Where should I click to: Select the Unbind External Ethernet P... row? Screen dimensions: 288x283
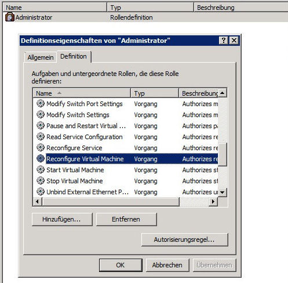tap(126, 192)
